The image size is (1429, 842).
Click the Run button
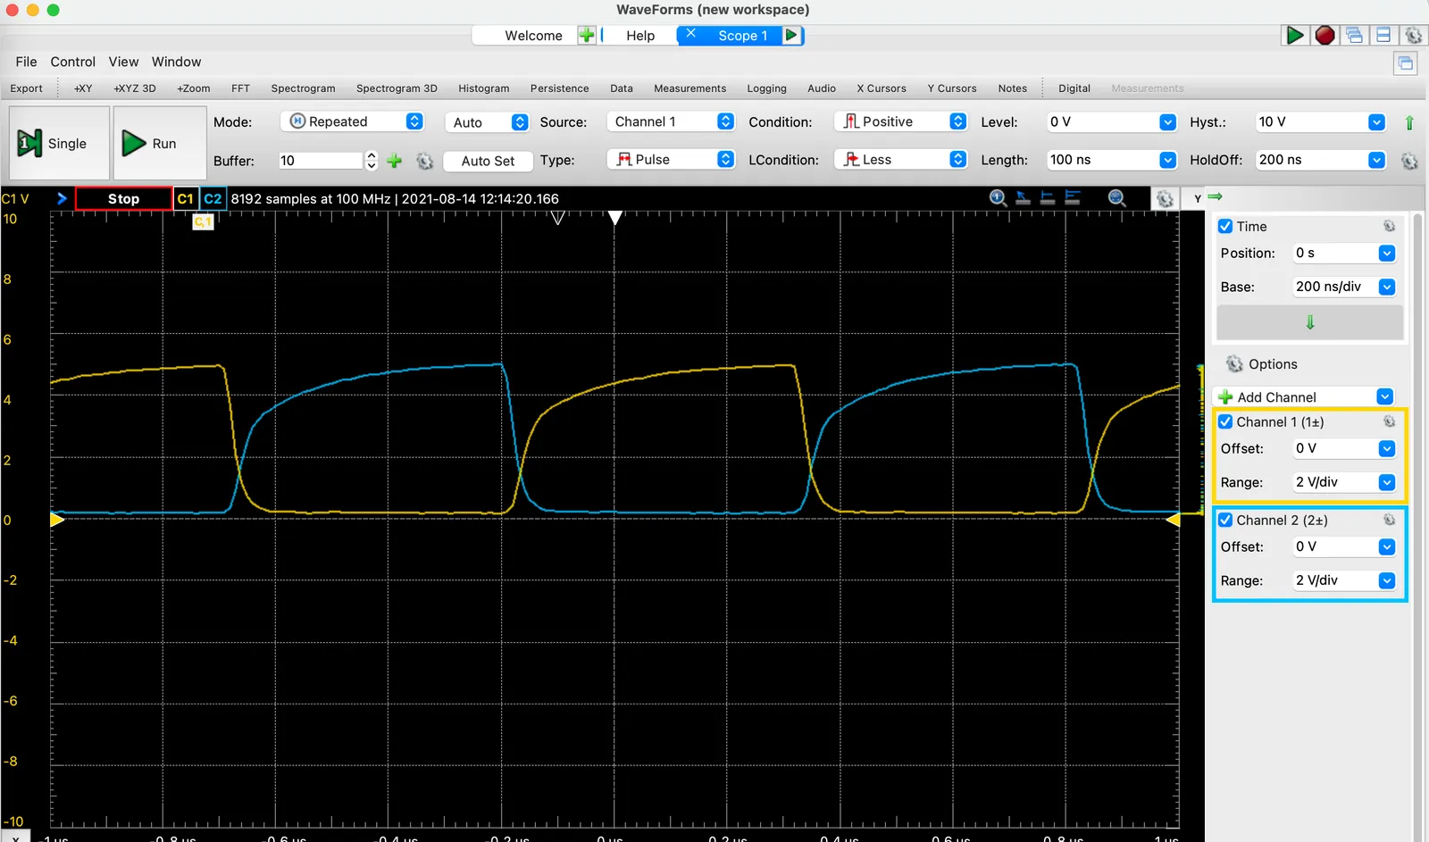click(160, 143)
